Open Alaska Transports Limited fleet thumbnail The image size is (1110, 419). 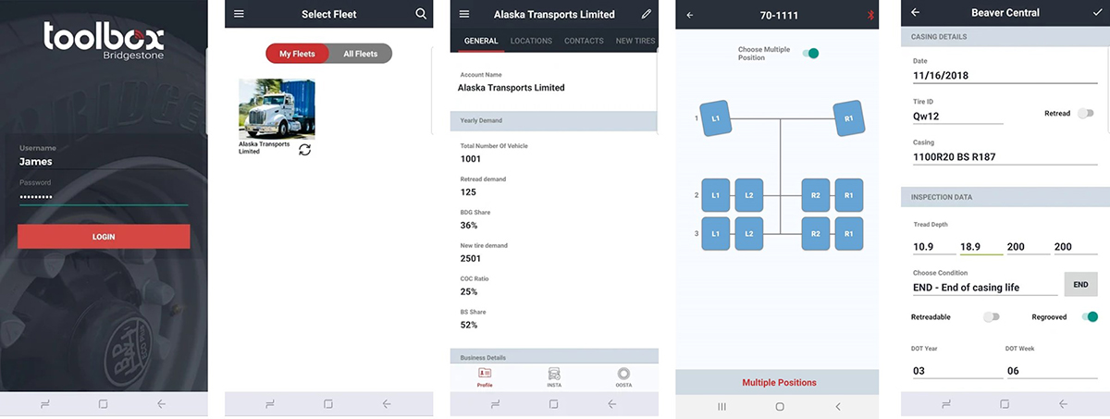(x=277, y=109)
